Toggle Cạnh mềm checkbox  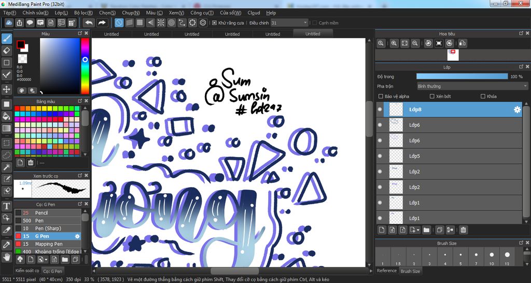[x=315, y=23]
